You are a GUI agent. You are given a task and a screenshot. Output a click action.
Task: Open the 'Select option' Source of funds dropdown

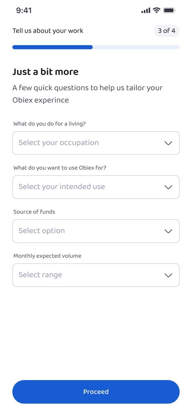pyautogui.click(x=96, y=231)
